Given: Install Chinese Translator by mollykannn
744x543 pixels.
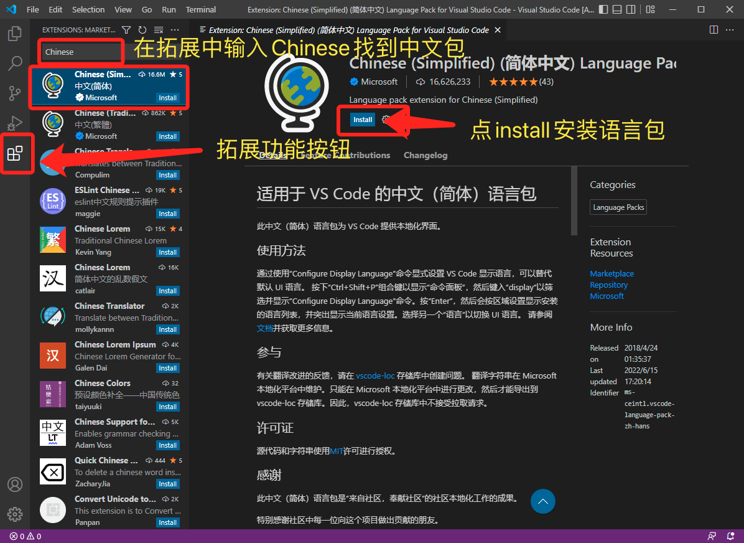Looking at the screenshot, I should (167, 329).
